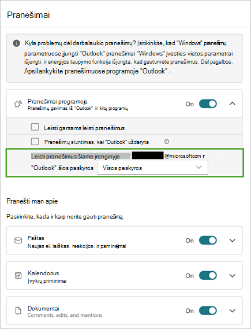251x329 pixels.
Task: Click the info icon in the notification banner
Action: [17, 43]
